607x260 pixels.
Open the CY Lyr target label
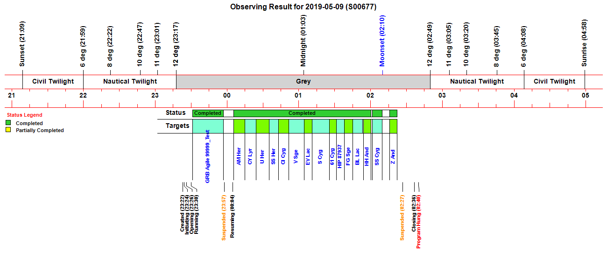point(250,156)
